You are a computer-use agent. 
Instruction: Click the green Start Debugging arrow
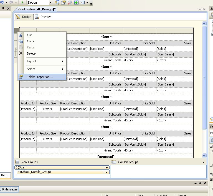click(22, 3)
